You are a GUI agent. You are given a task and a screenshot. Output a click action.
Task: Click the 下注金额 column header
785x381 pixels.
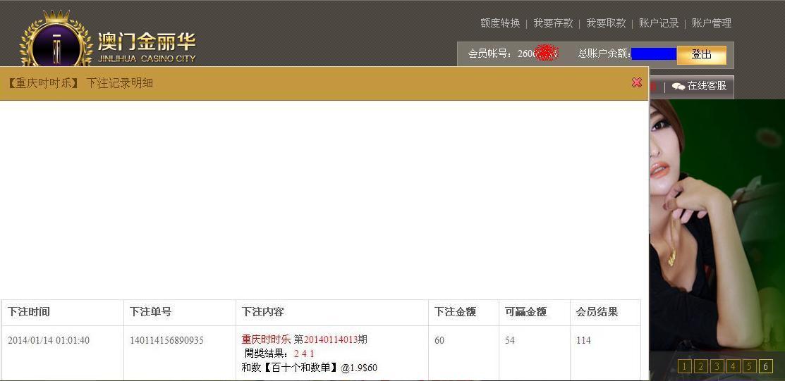455,312
